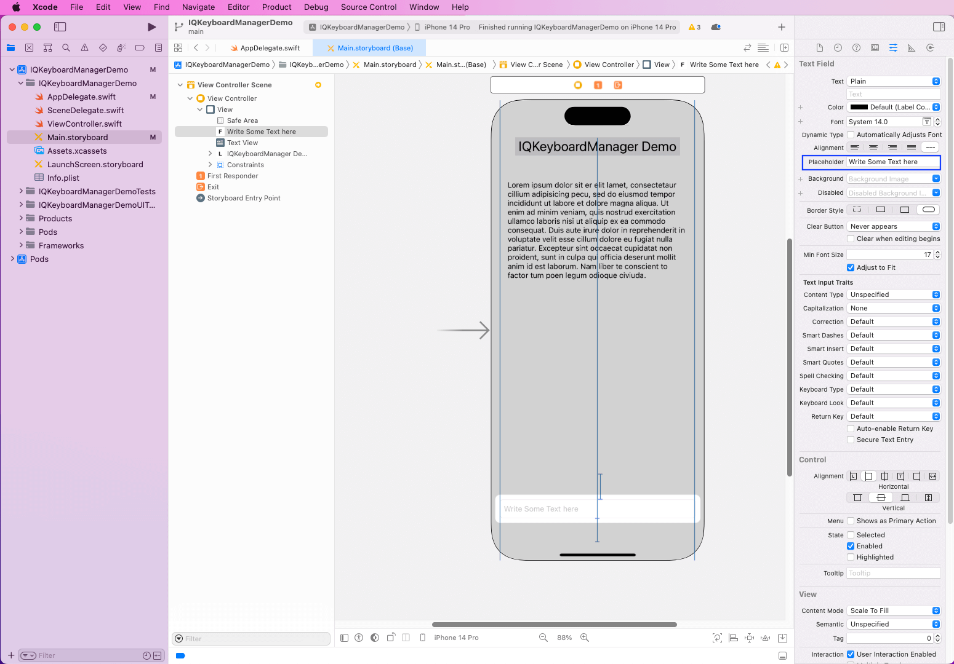Uncheck the Adjust to Fit checkbox
The image size is (954, 664).
pyautogui.click(x=851, y=267)
